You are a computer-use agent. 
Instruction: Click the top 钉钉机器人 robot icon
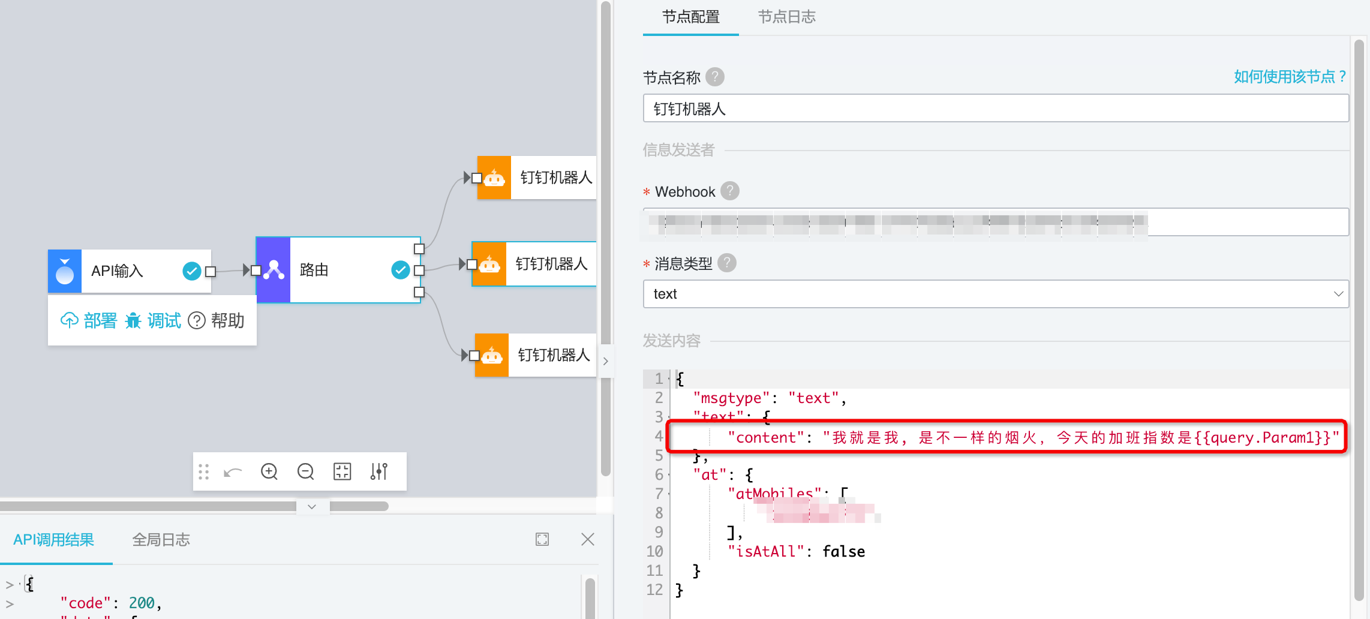click(x=494, y=178)
